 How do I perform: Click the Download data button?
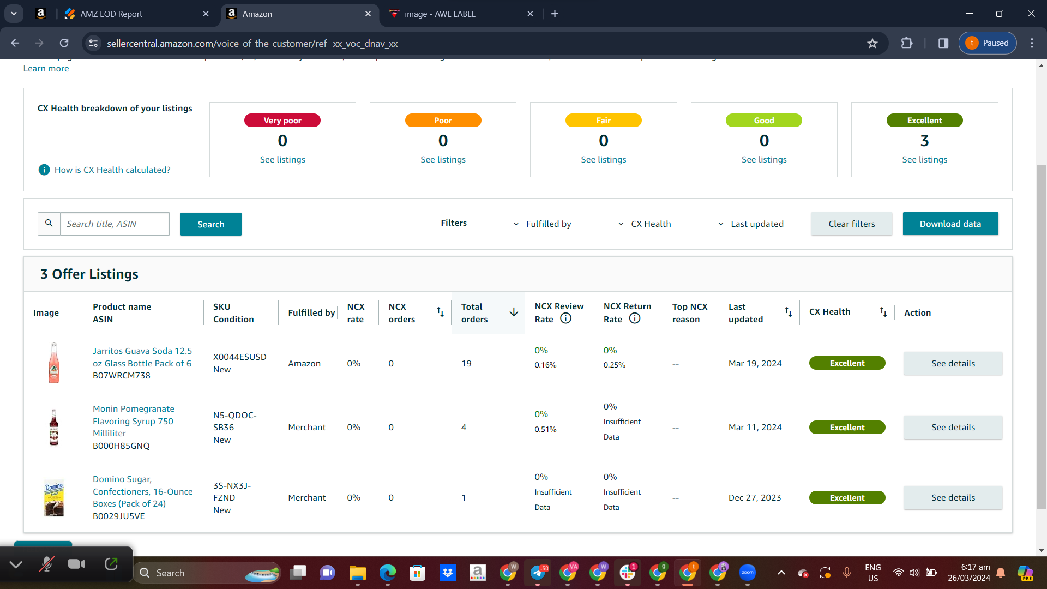950,224
